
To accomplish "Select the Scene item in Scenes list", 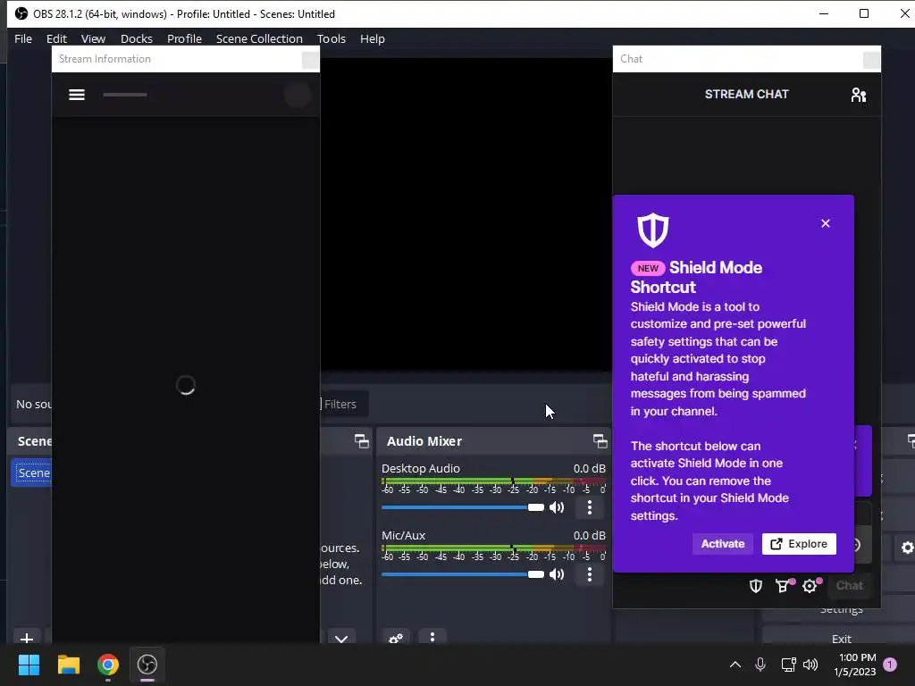I will 33,473.
